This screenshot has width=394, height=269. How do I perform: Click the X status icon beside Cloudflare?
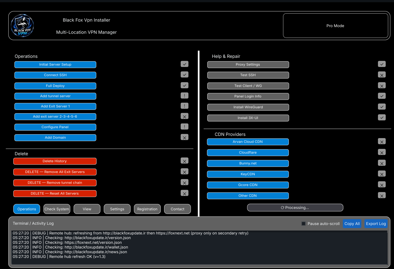tap(382, 152)
